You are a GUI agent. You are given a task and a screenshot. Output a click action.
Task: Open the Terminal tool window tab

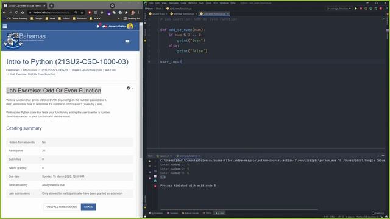(172, 213)
